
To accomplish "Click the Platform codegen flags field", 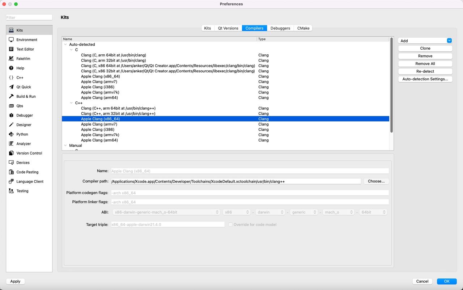I will pos(250,193).
